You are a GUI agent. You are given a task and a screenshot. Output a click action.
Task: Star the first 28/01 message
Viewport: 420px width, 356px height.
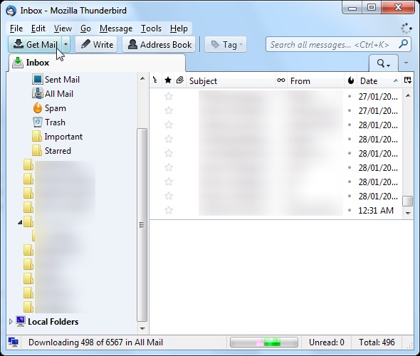coord(169,125)
